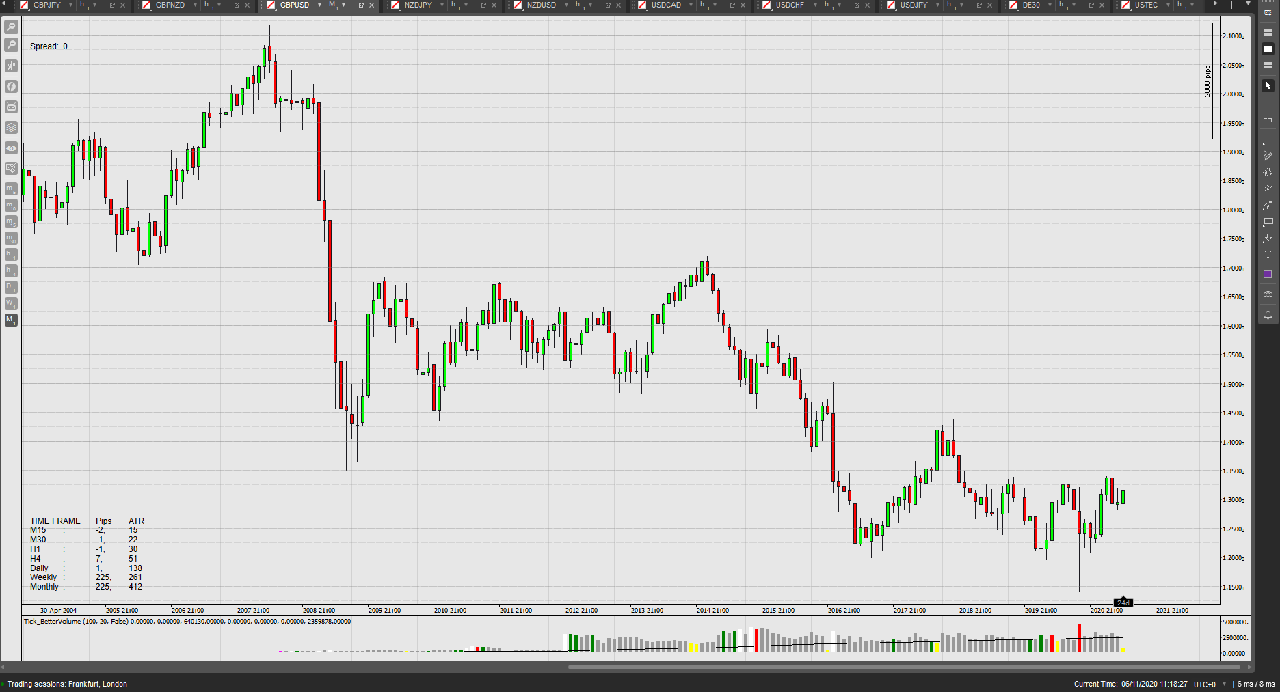Select the horizontal line drawing tool
The width and height of the screenshot is (1280, 692).
point(1268,139)
